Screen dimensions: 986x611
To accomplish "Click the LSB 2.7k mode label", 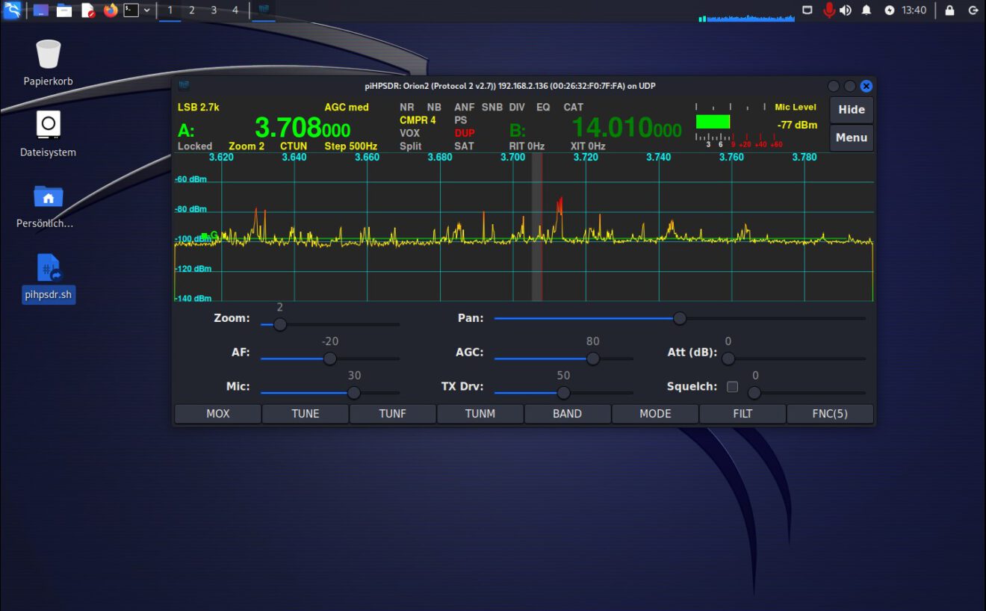I will [199, 108].
